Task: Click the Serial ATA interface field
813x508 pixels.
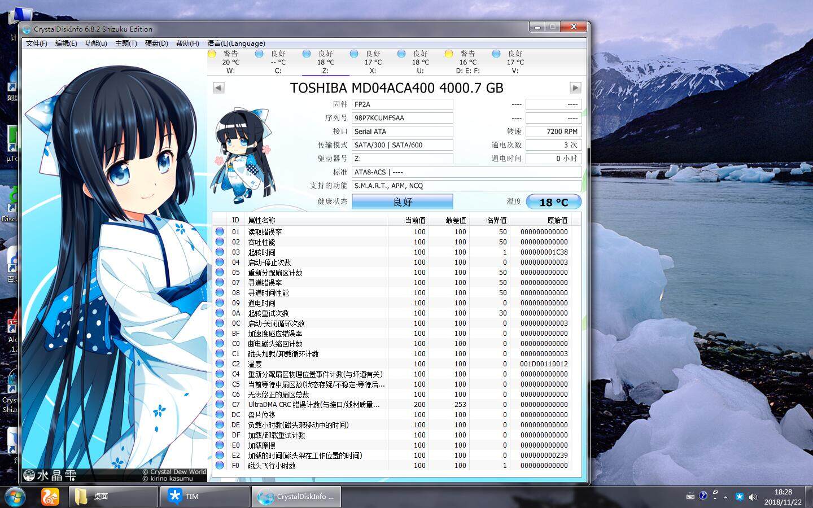Action: (x=403, y=132)
